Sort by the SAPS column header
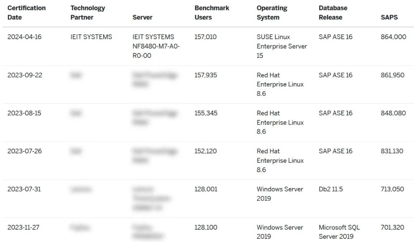 (389, 17)
